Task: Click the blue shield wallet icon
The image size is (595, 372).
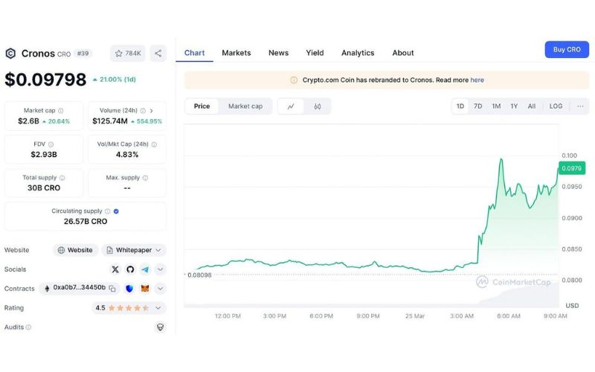Action: 129,289
